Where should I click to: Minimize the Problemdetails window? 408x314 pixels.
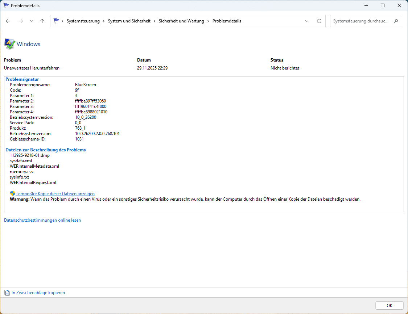point(366,5)
